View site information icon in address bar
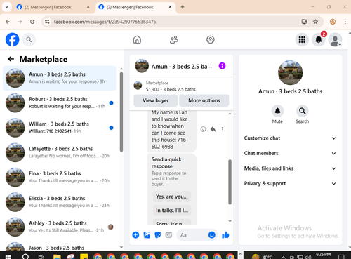The image size is (351, 259). pyautogui.click(x=47, y=22)
